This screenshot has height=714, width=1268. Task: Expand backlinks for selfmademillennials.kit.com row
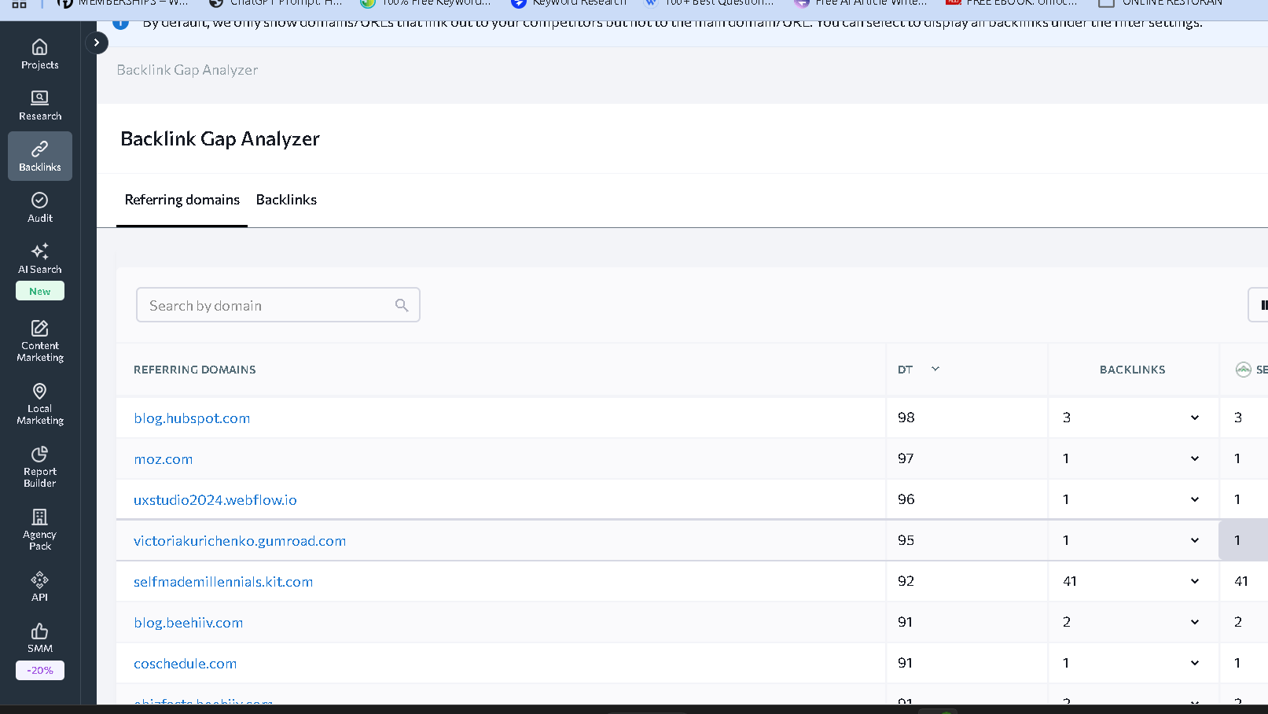(x=1194, y=581)
